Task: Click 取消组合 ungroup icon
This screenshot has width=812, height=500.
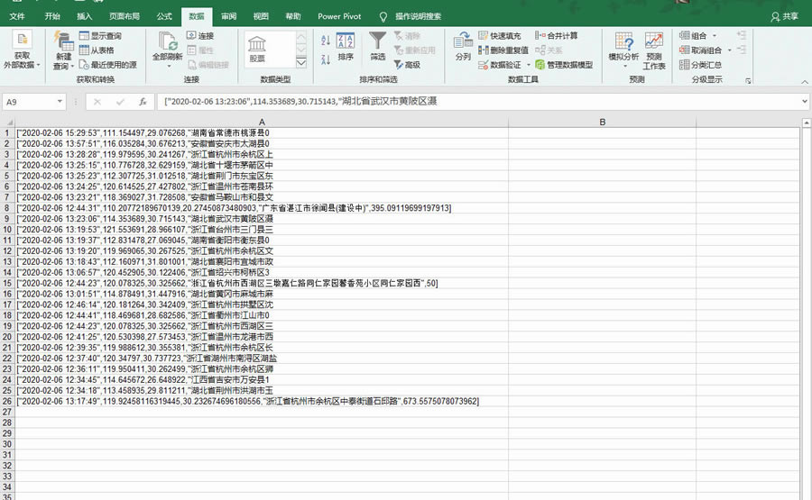Action: (700, 50)
